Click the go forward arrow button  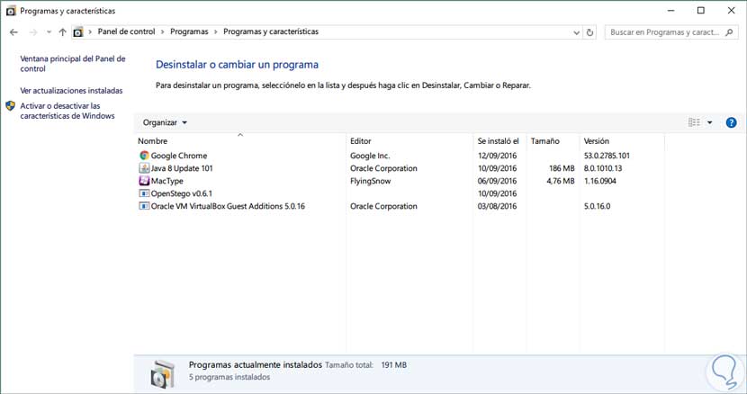click(33, 31)
